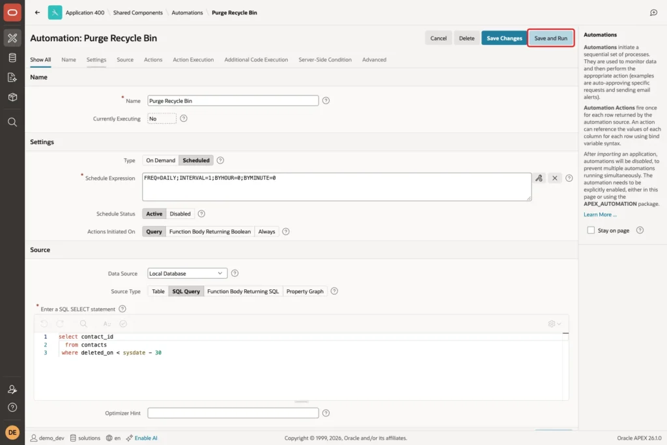
Task: Show help for Data Source
Action: pos(234,273)
